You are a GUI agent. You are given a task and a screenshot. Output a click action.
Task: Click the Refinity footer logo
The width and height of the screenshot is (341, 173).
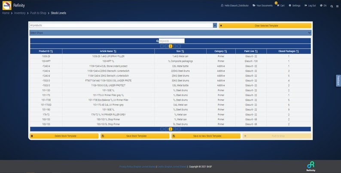311,167
